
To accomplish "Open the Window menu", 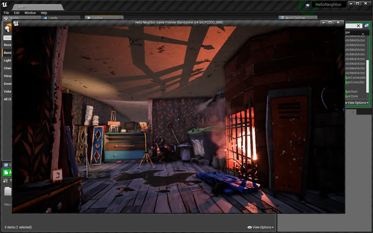I will coord(30,13).
